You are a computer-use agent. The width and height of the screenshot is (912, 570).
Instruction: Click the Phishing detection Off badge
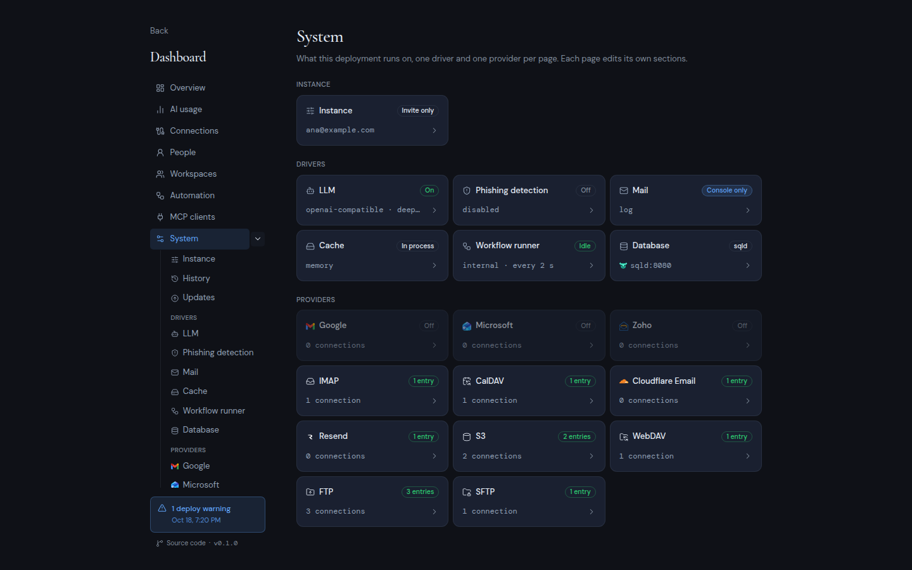[x=586, y=191]
